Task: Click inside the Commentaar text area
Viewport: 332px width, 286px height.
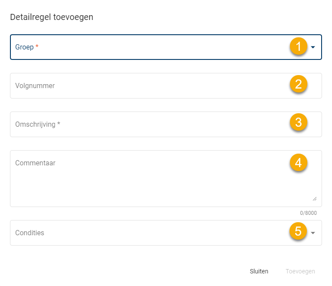Action: [x=147, y=182]
